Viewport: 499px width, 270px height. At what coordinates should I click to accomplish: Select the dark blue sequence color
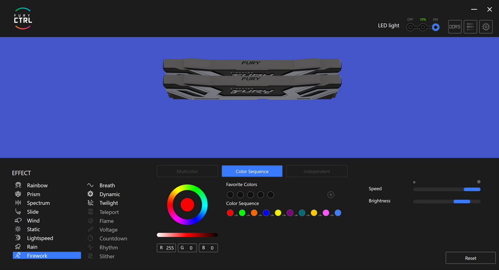coord(266,213)
